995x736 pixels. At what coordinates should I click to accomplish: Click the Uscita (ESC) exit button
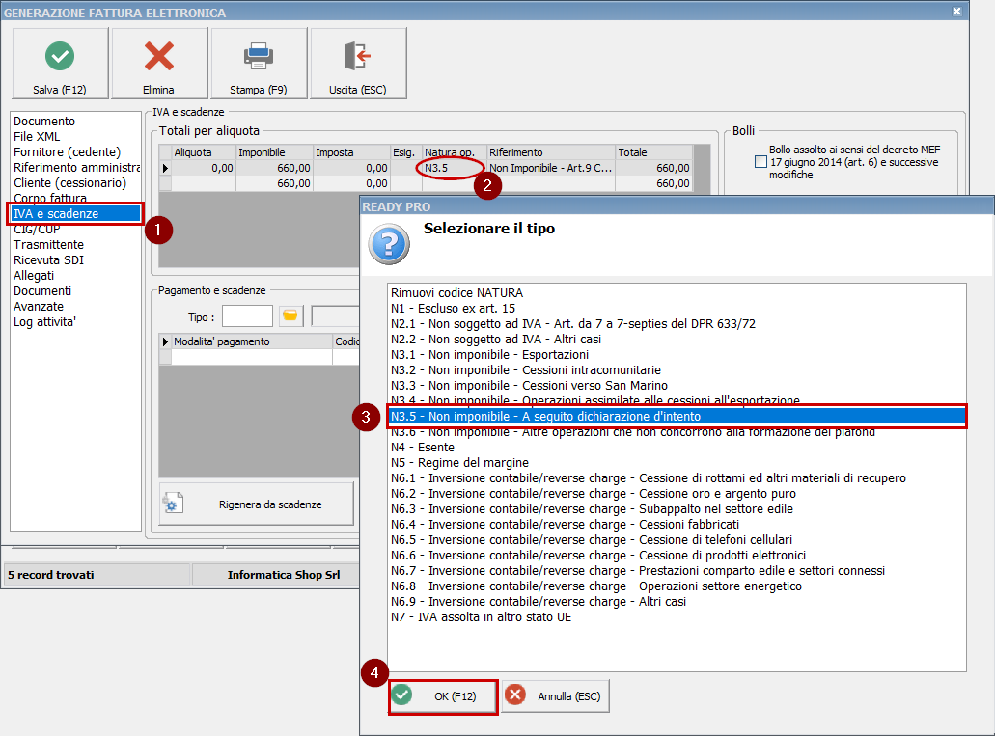tap(357, 64)
